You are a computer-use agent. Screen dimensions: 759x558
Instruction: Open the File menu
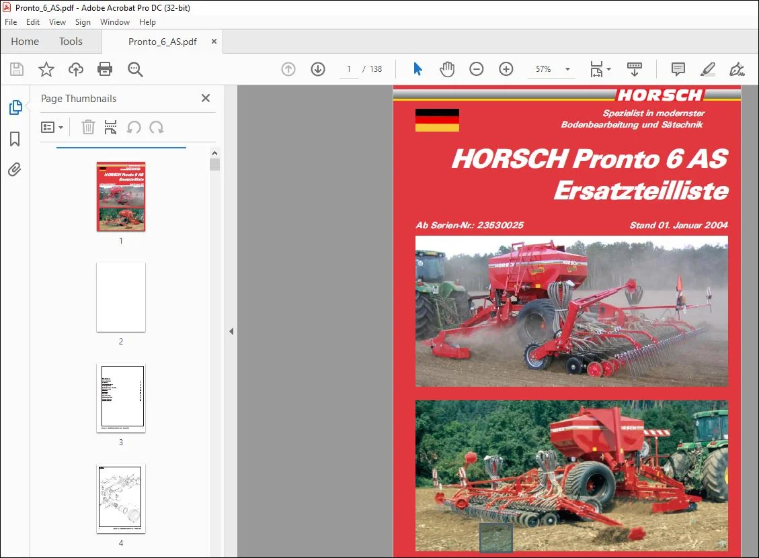pos(11,22)
